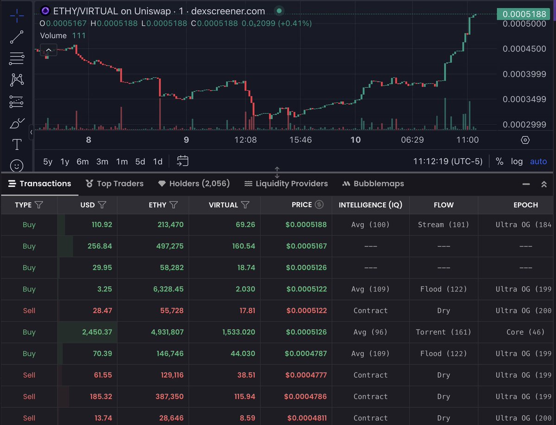The width and height of the screenshot is (556, 425).
Task: Set chart range to 6m
Action: (82, 162)
